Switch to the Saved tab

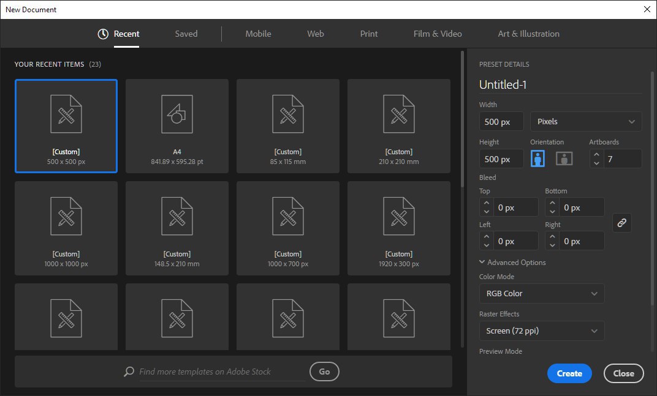(x=186, y=34)
